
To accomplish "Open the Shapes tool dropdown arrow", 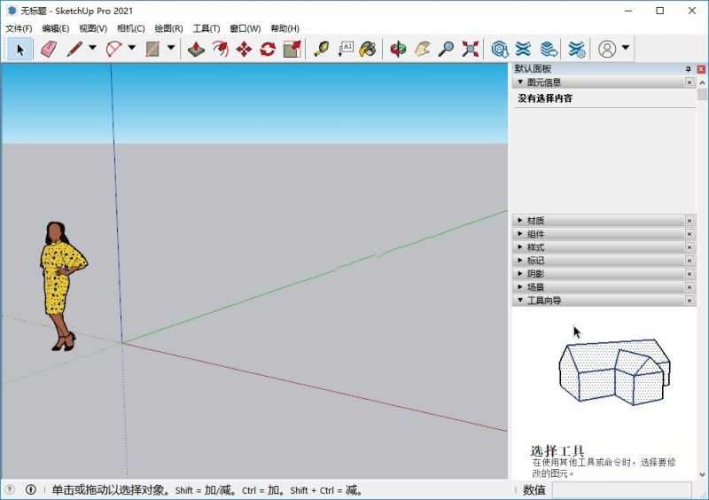I will coord(171,48).
